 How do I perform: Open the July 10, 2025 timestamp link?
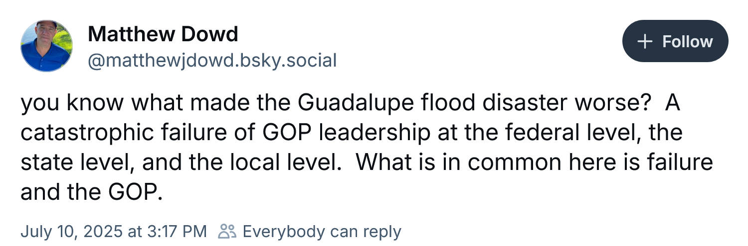pos(113,231)
